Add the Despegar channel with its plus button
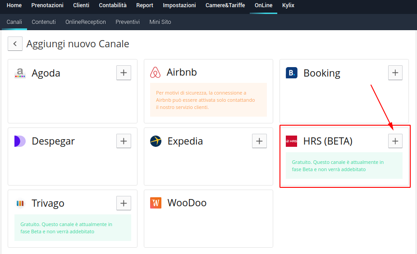Viewport: 417px width, 254px height. (124, 141)
